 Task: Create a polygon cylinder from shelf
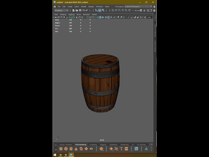(x=71, y=149)
